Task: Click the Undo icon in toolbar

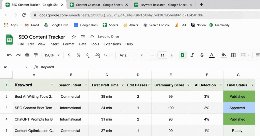Action: pos(9,55)
